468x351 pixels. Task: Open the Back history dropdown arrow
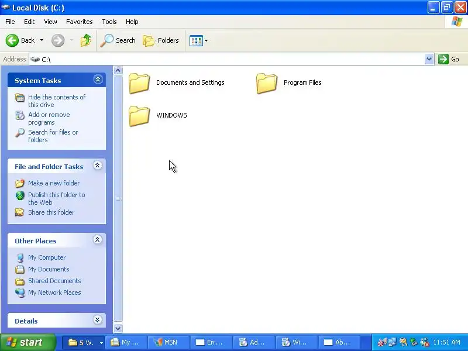pyautogui.click(x=42, y=40)
